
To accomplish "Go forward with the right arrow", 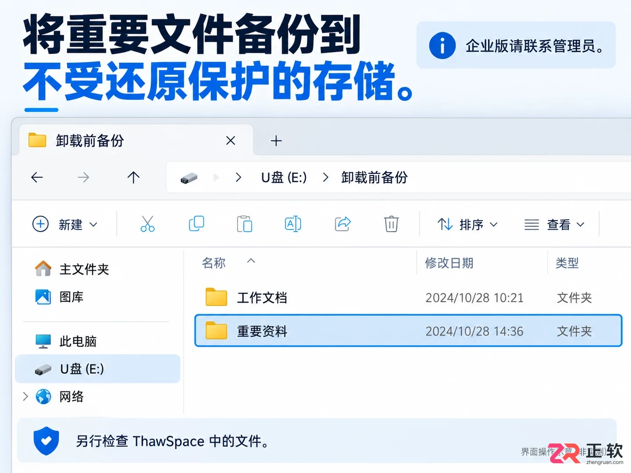I will tap(83, 177).
